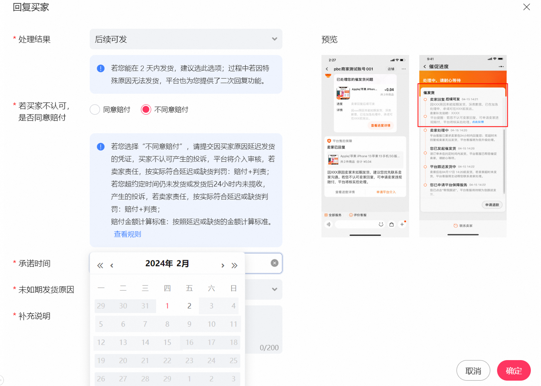Screen dimensions: 541x386
Task: Click the disabled date 15 in calendar
Action: [167, 342]
